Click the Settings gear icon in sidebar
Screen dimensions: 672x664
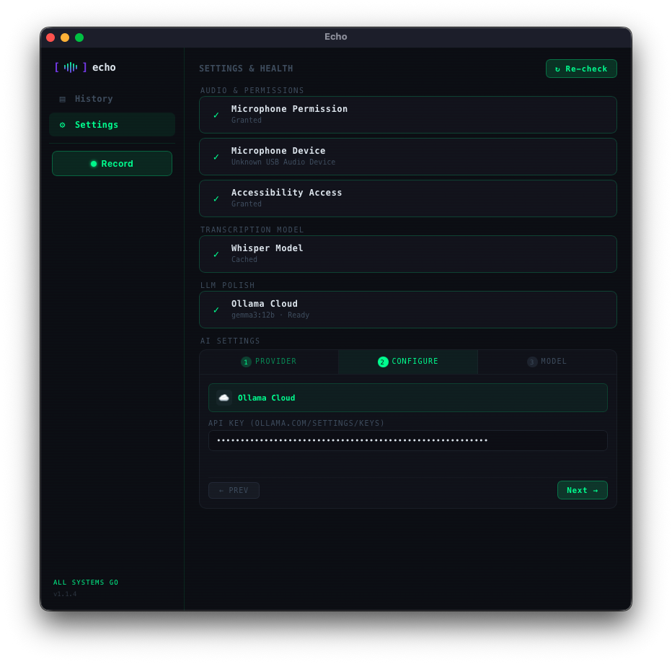click(x=63, y=125)
